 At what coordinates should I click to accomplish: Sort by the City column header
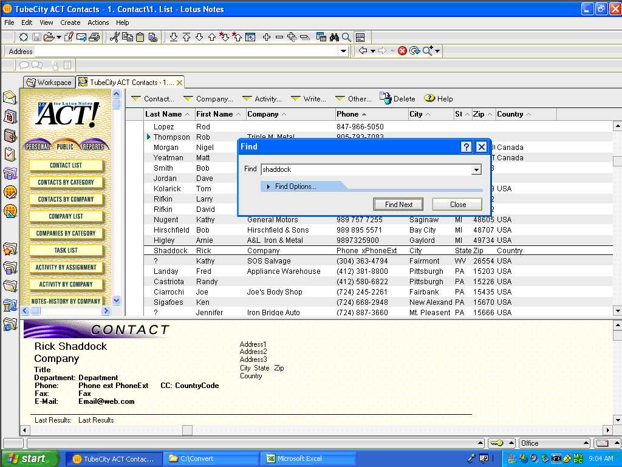(x=430, y=114)
